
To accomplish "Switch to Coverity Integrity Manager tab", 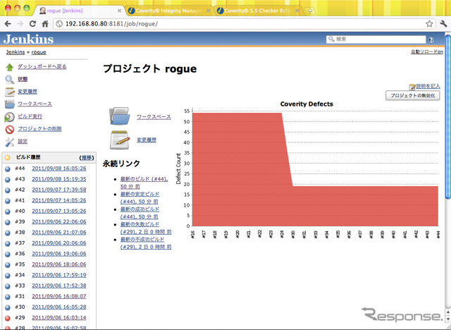I will pos(169,11).
